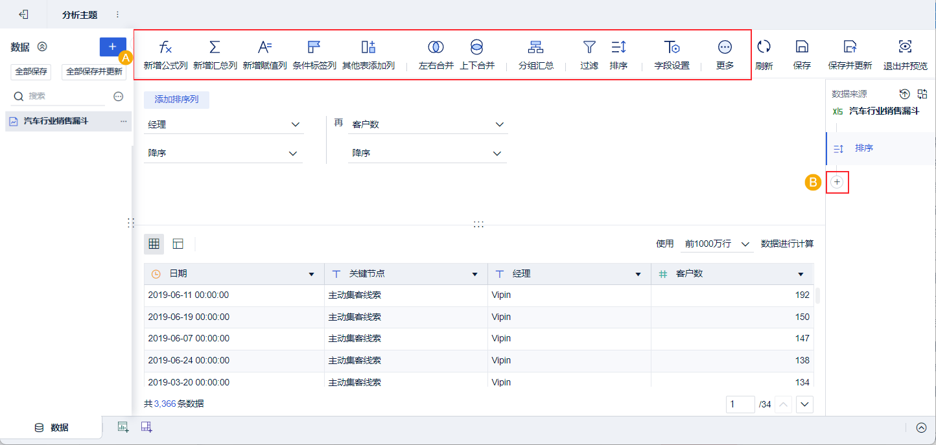936x445 pixels.
Task: Click the collapse arrow icon at bottom right
Action: click(922, 428)
